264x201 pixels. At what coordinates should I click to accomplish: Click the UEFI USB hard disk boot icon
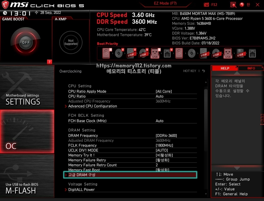click(x=131, y=53)
